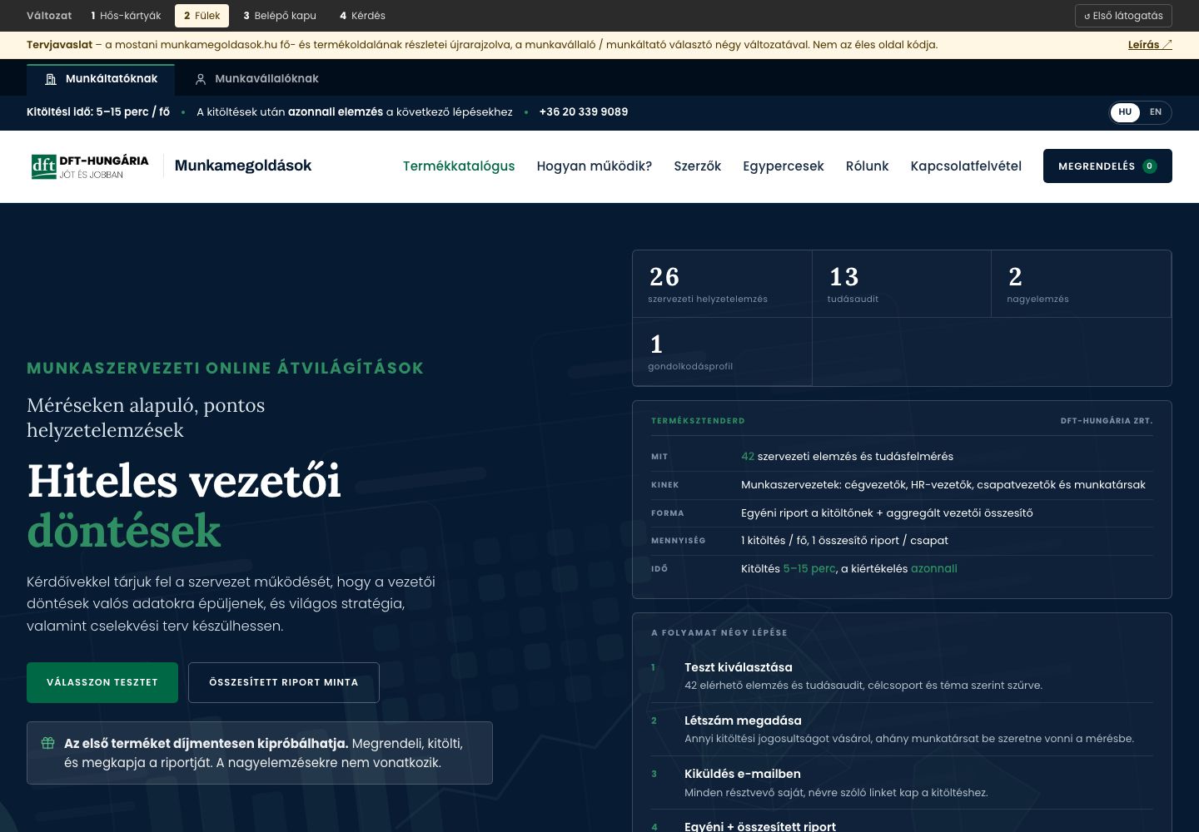Screen dimensions: 1199x832
Task: Click the cart count badge in Megrendelés
Action: pyautogui.click(x=1149, y=166)
